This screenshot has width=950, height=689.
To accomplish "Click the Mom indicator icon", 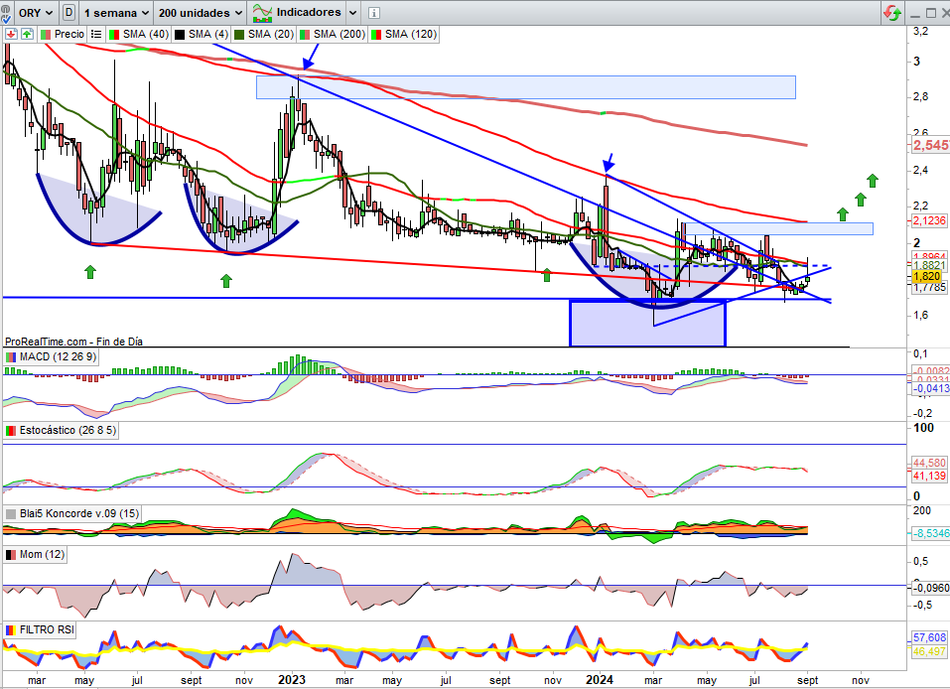I will (x=11, y=555).
